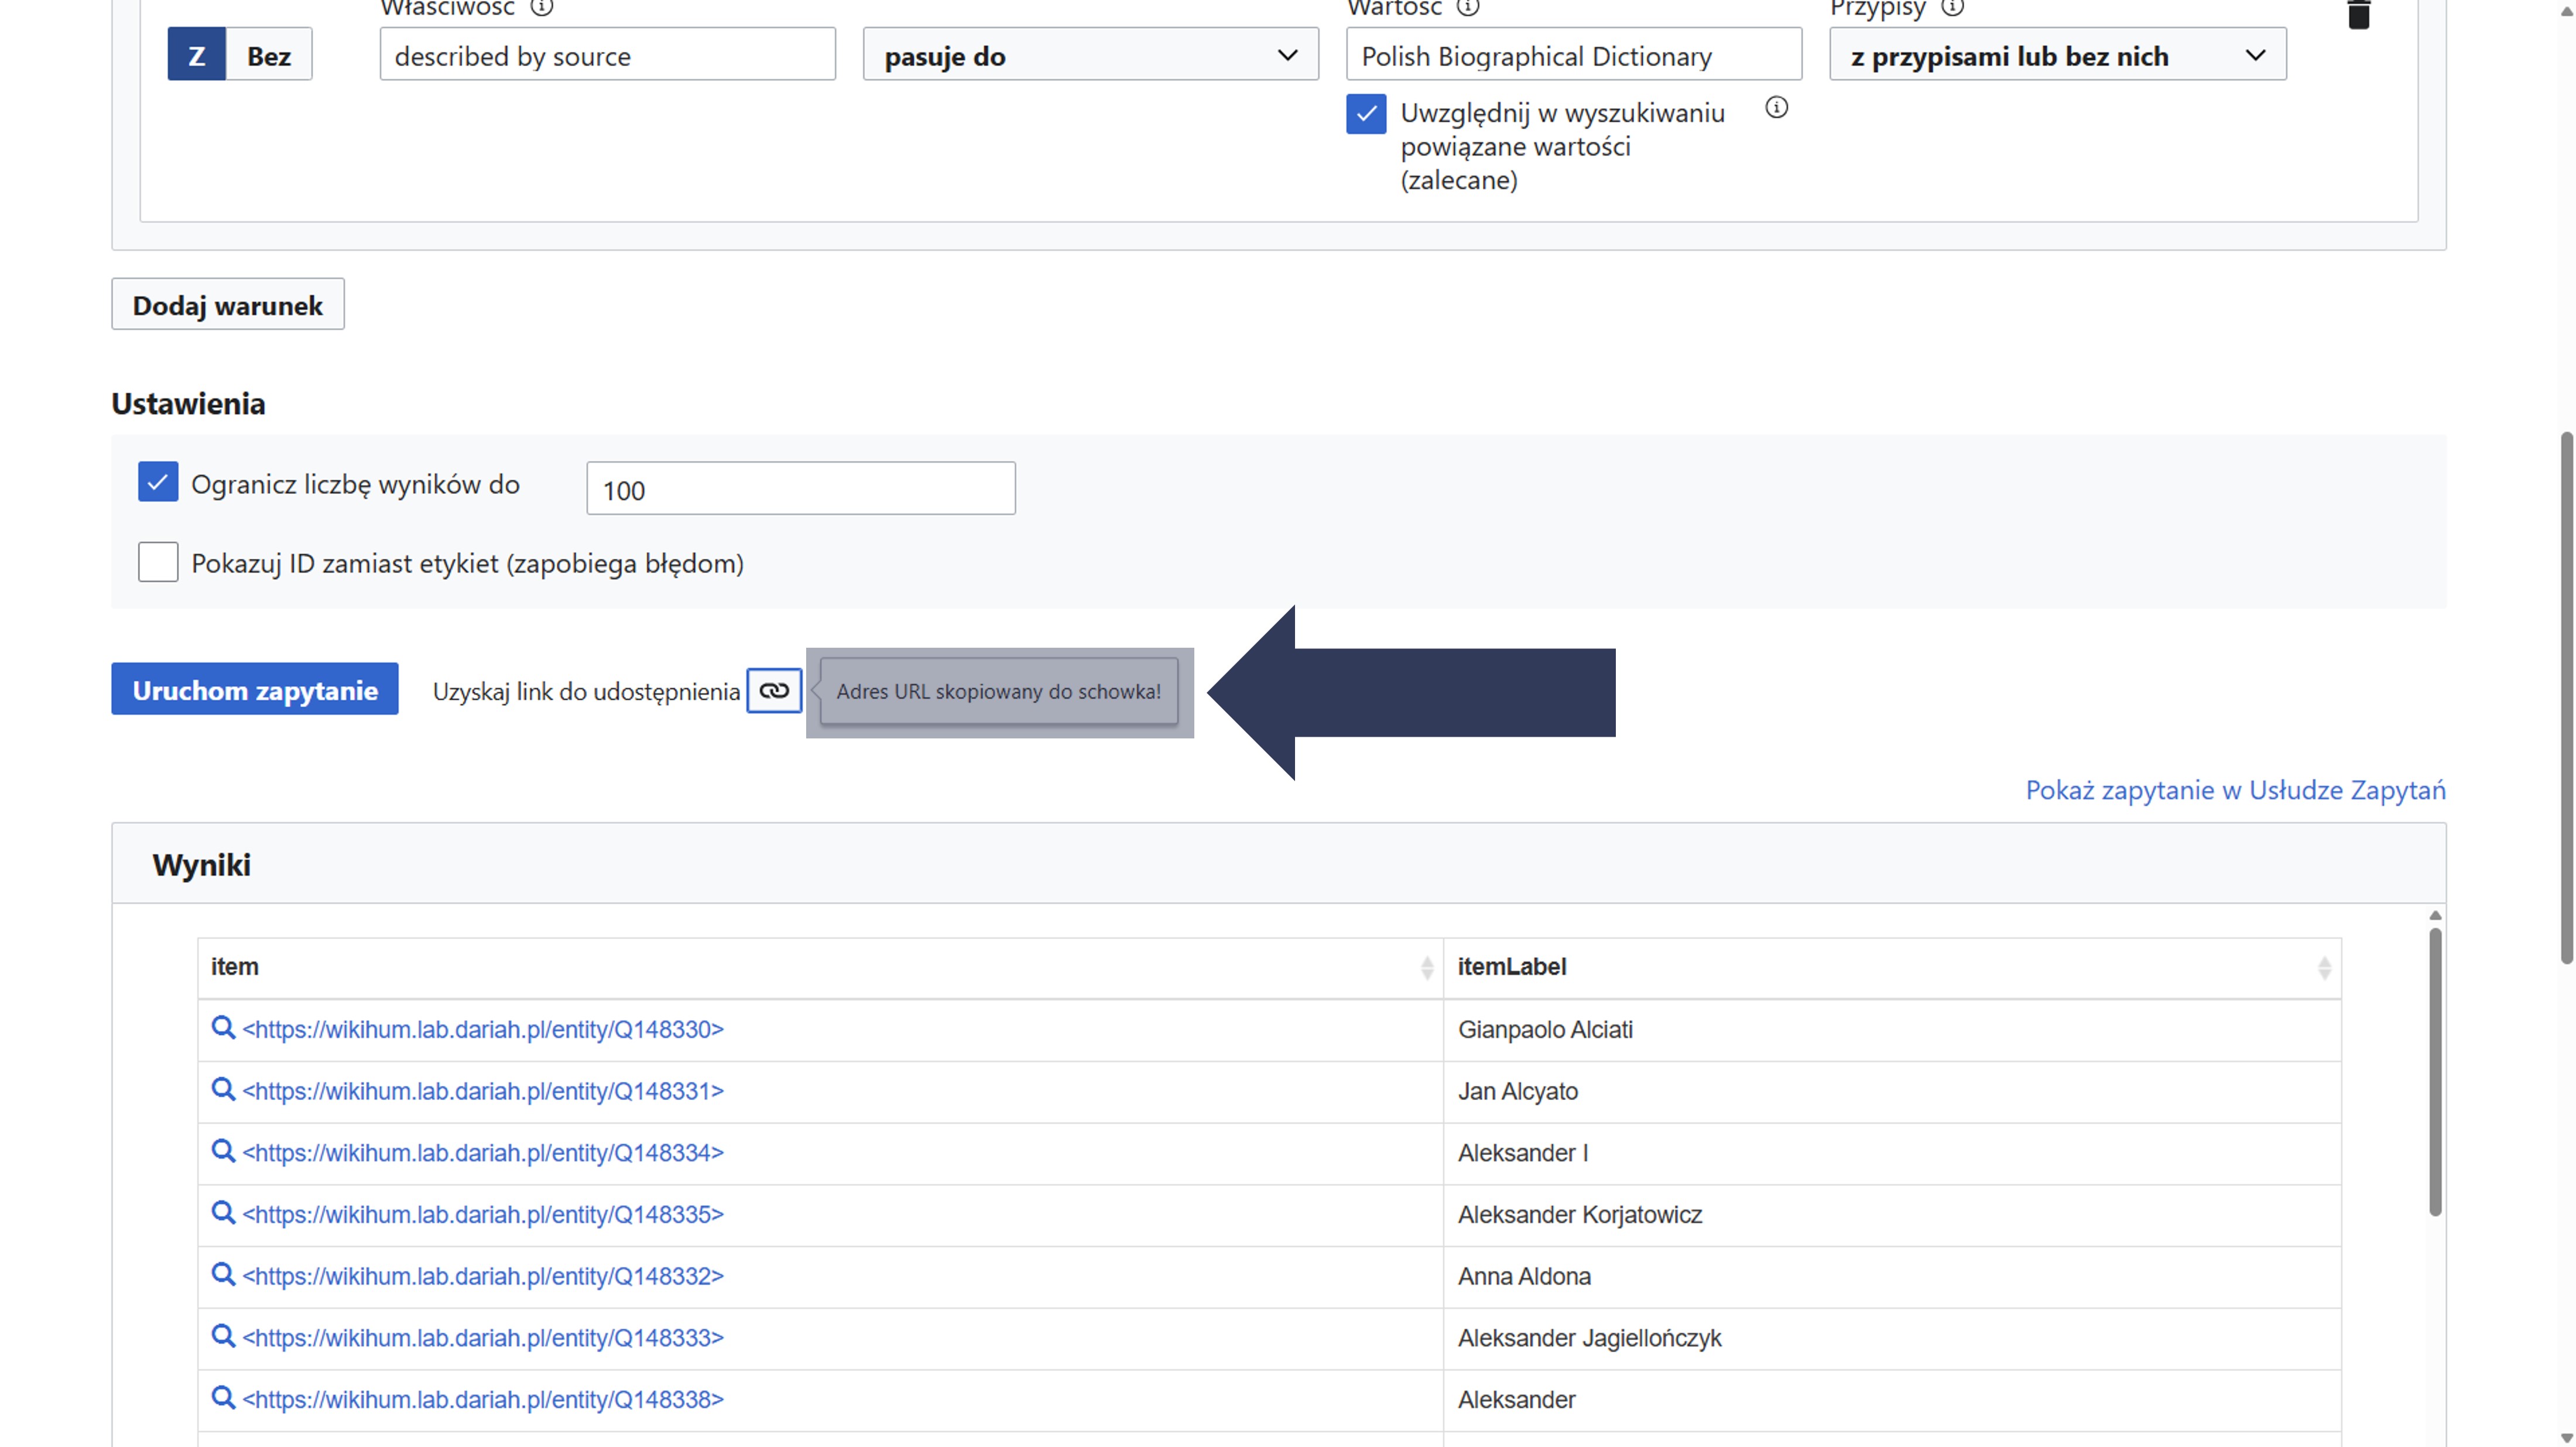The width and height of the screenshot is (2576, 1447).
Task: Open the magnifier icon beside Q148331
Action: pyautogui.click(x=223, y=1089)
